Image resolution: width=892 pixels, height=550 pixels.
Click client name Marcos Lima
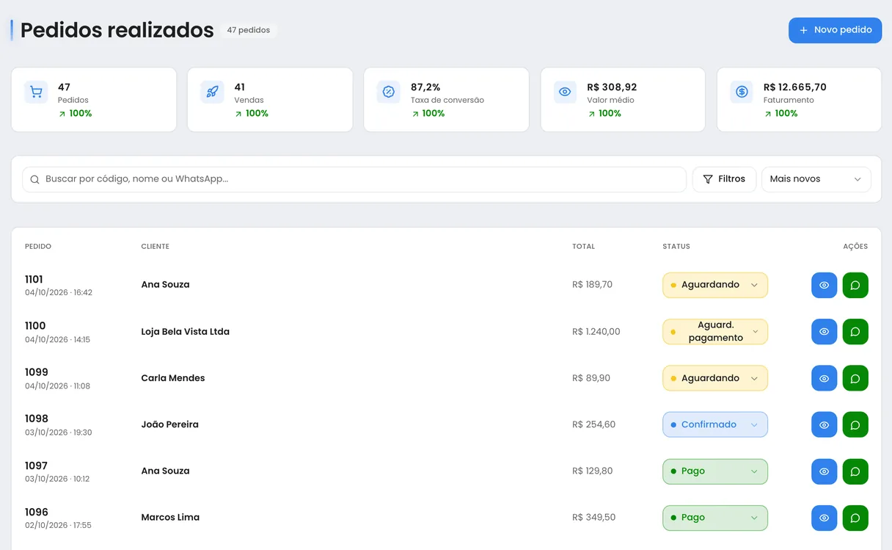[x=170, y=518]
